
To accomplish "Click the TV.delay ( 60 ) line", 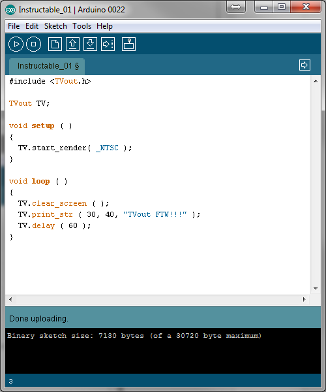I will click(54, 225).
